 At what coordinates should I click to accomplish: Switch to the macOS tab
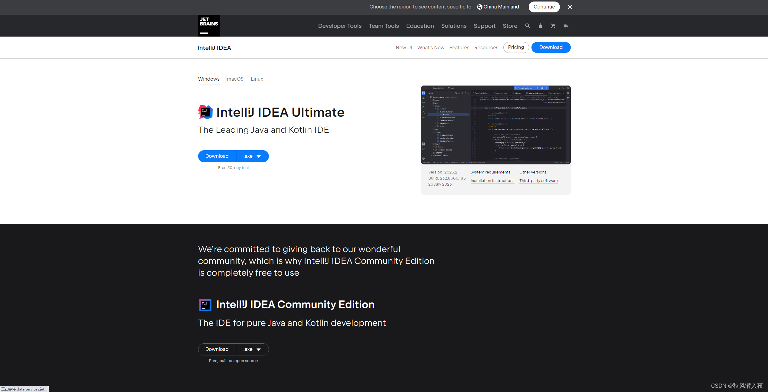[235, 79]
